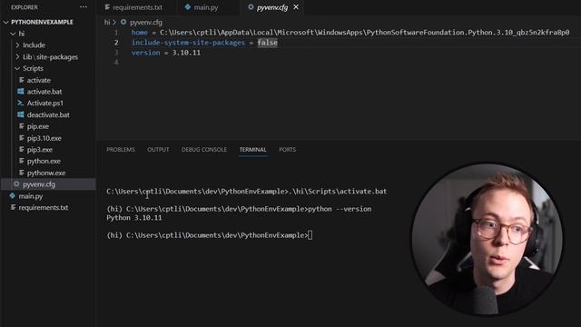Click the pip3.10.exe file icon

point(21,138)
